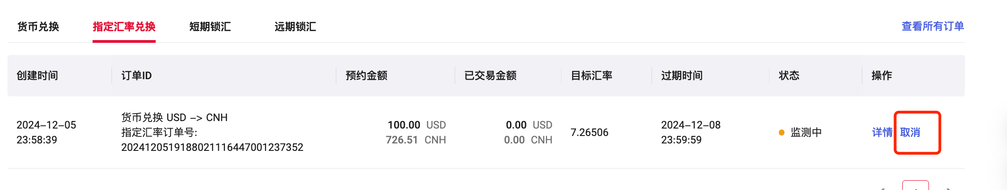Screen dimensions: 1007x190
Task: Click the orange 监测中 status dot
Action: [x=781, y=133]
